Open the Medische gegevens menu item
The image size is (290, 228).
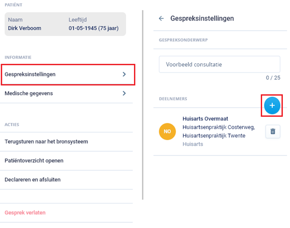pos(66,94)
